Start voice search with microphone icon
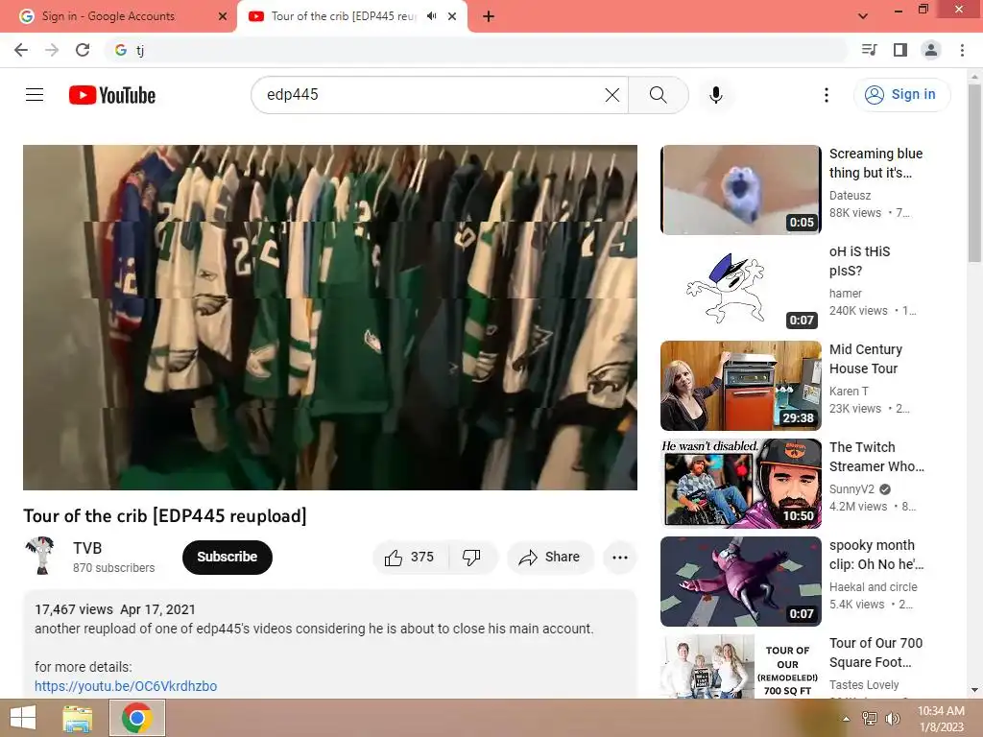Viewport: 983px width, 737px height. click(x=716, y=95)
